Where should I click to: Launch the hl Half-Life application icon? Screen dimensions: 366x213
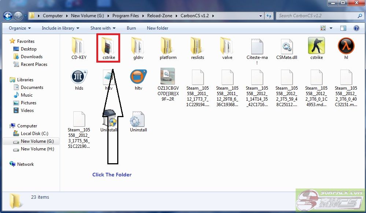[x=346, y=46]
